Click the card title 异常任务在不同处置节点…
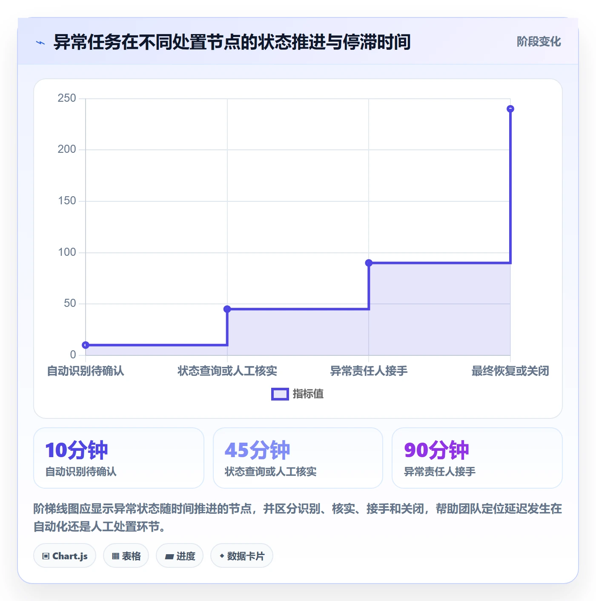The height and width of the screenshot is (601, 596). coord(232,42)
